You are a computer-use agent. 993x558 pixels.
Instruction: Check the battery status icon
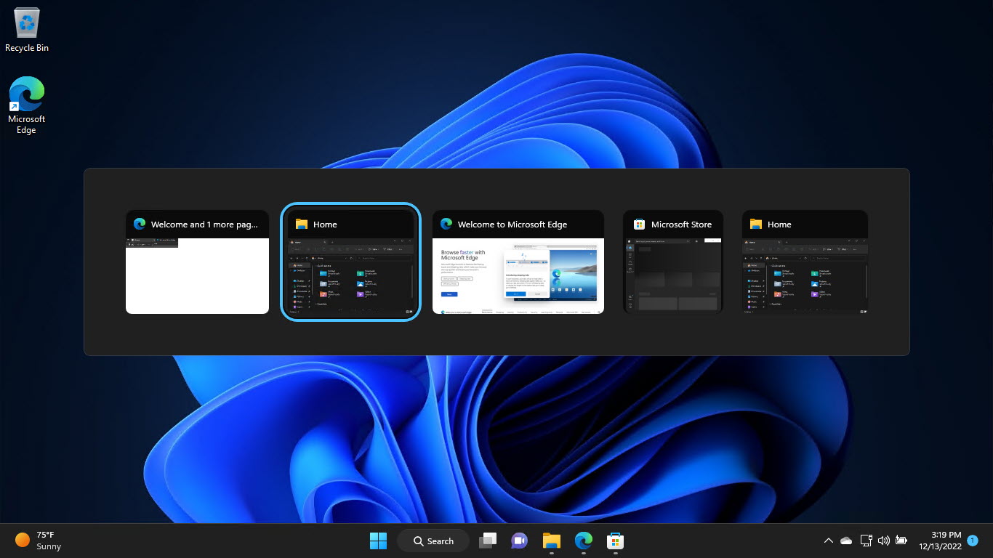pos(901,541)
